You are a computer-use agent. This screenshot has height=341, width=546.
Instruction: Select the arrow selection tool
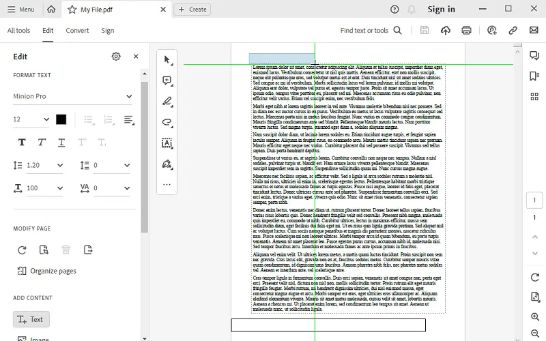(167, 60)
